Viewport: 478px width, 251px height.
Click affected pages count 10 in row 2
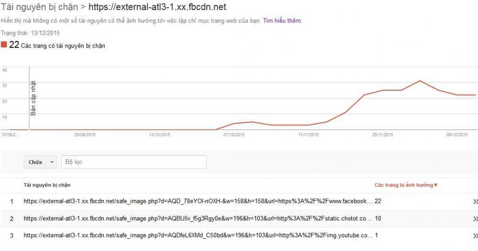coord(378,219)
